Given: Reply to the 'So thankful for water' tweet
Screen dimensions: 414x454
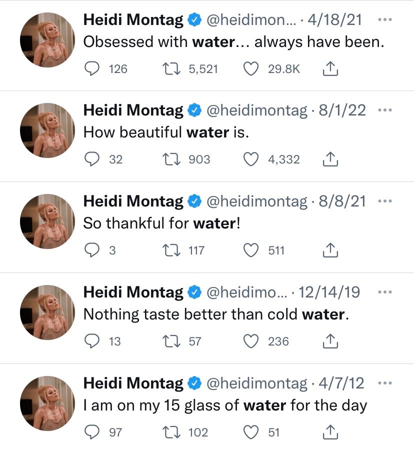Looking at the screenshot, I should point(92,250).
